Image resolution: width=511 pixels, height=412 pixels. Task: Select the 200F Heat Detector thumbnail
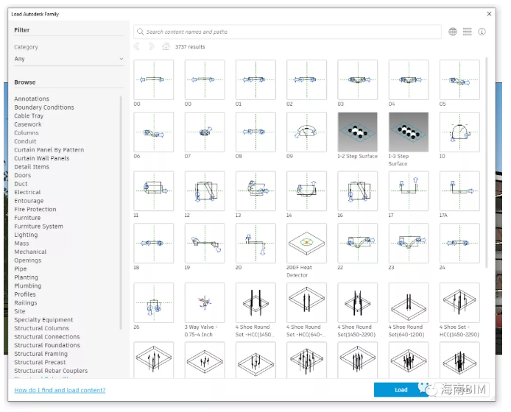point(306,243)
